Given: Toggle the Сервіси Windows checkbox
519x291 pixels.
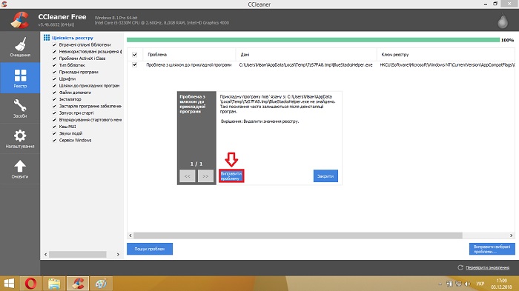Looking at the screenshot, I should coord(55,140).
